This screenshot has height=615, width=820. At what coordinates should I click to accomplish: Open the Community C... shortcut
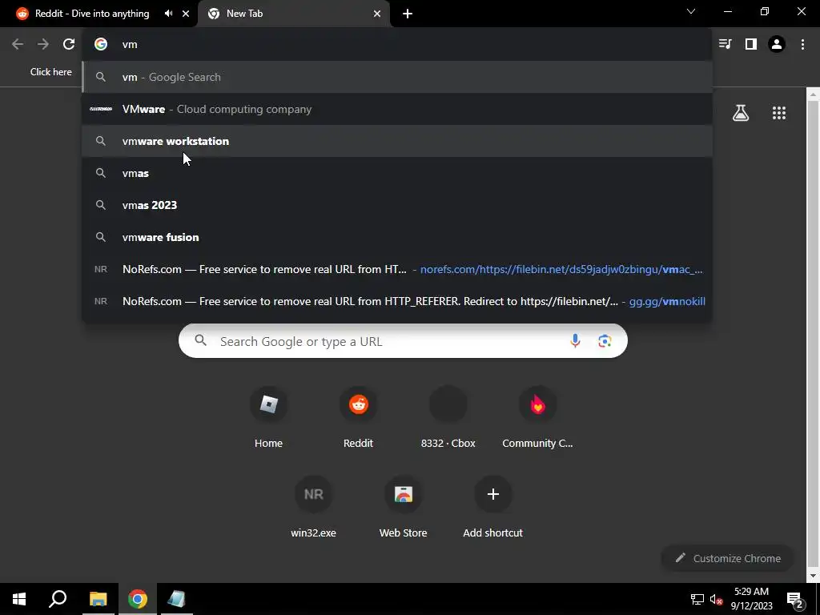point(537,417)
